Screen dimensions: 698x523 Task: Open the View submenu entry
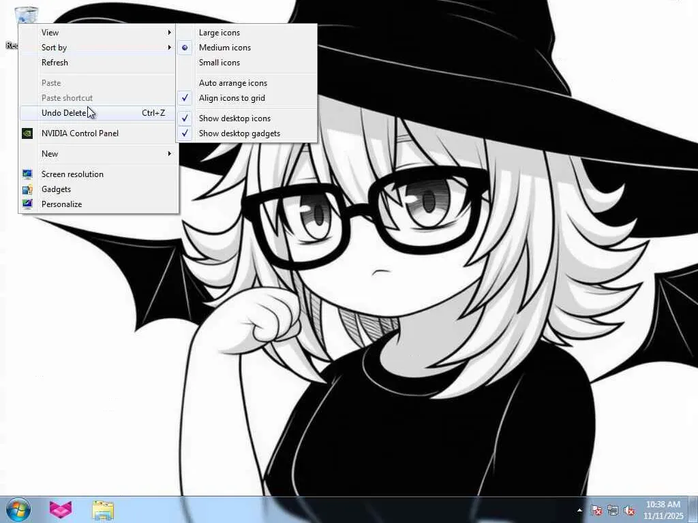(x=98, y=33)
